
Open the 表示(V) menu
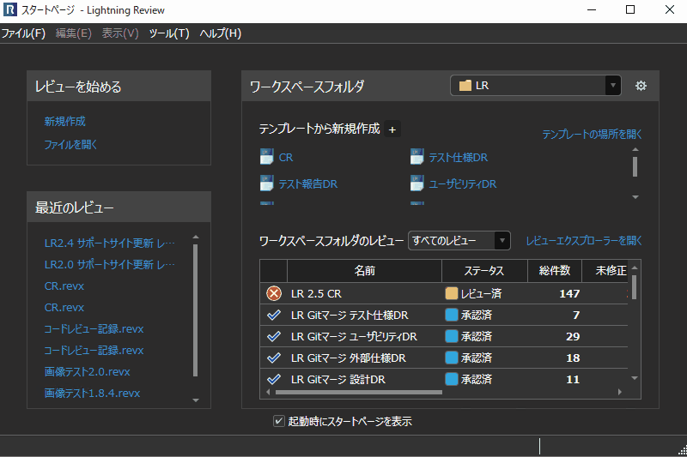[x=120, y=33]
